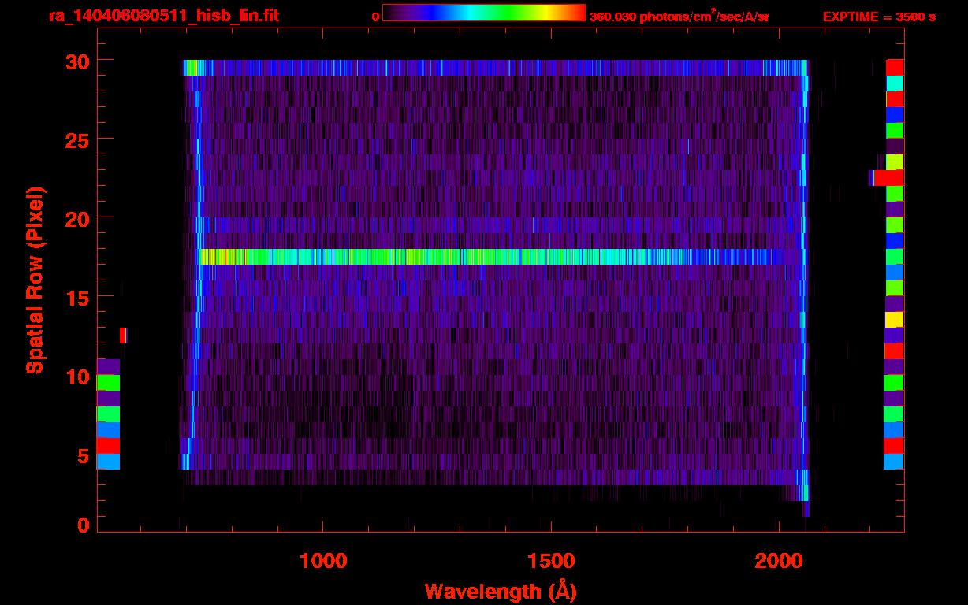Image resolution: width=968 pixels, height=605 pixels.
Task: Click the yellow swatch in right-side column
Action: pos(895,320)
